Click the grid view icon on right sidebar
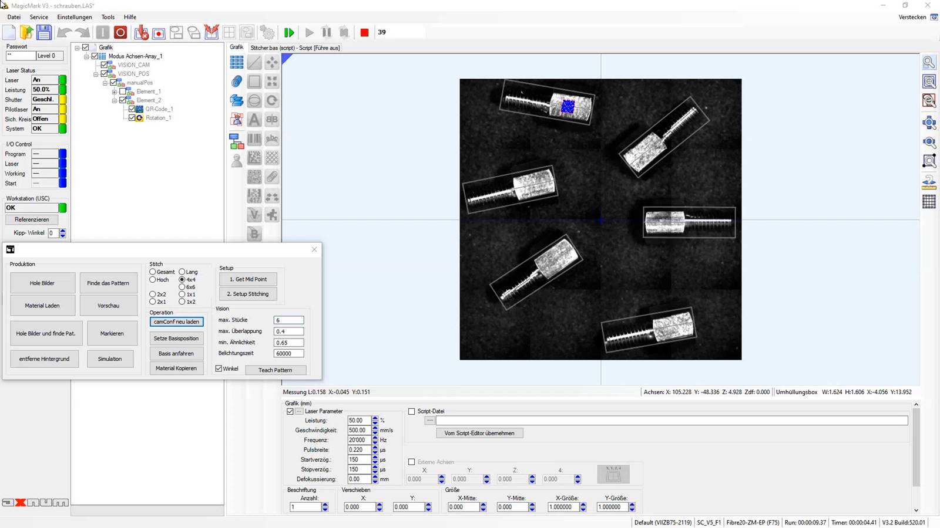The height and width of the screenshot is (528, 940). (929, 202)
